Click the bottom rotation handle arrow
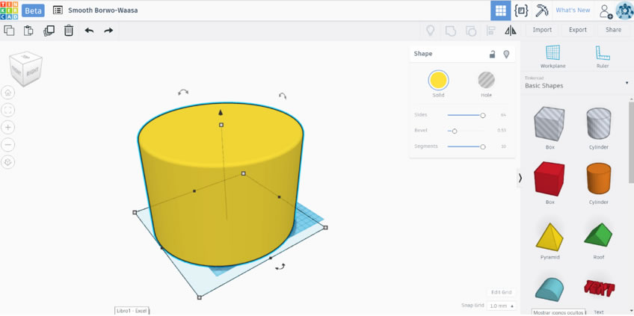 click(x=280, y=267)
